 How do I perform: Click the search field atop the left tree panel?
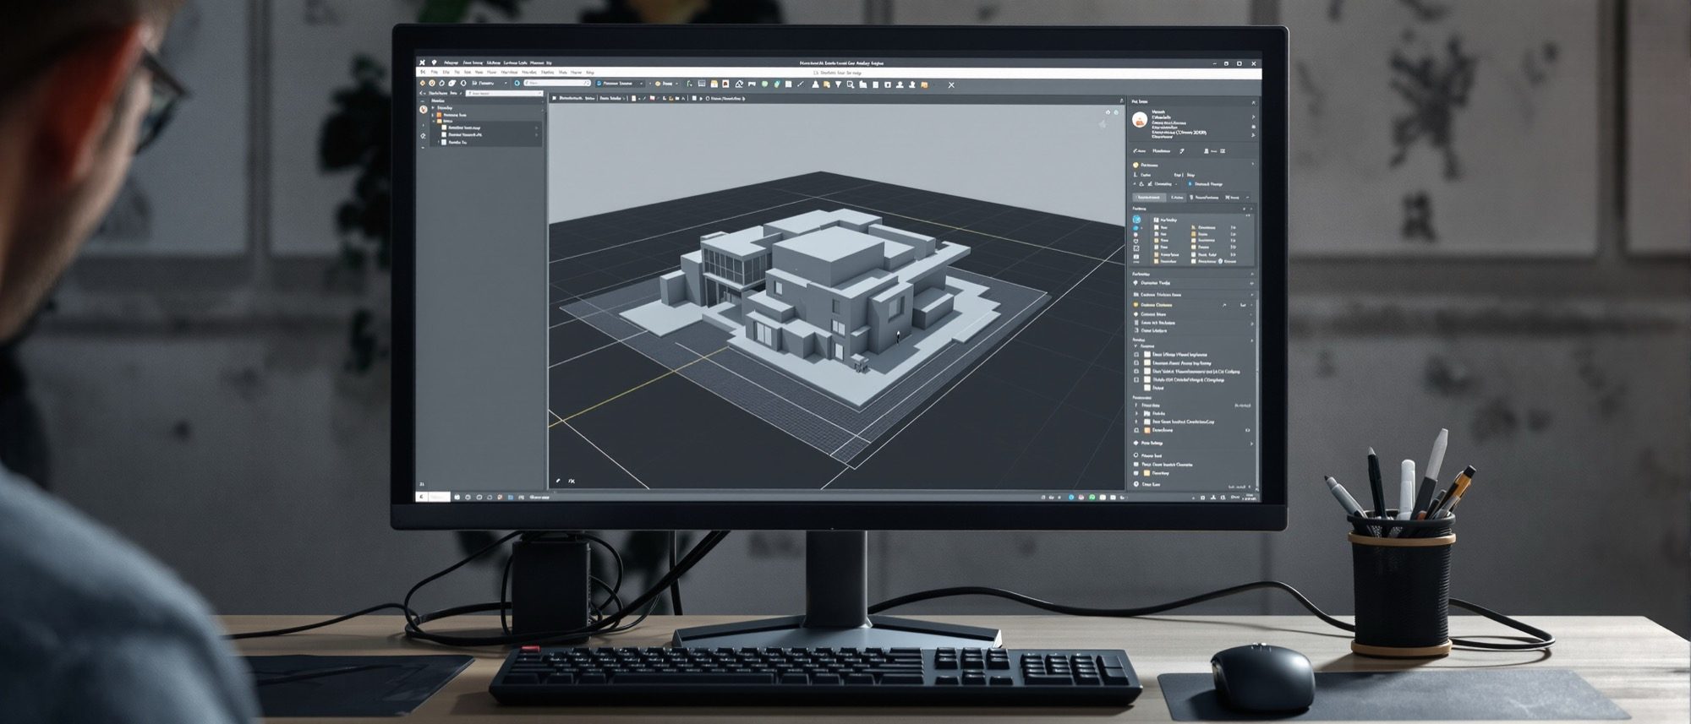[505, 93]
